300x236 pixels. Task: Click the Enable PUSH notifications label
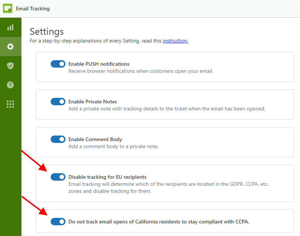[99, 64]
